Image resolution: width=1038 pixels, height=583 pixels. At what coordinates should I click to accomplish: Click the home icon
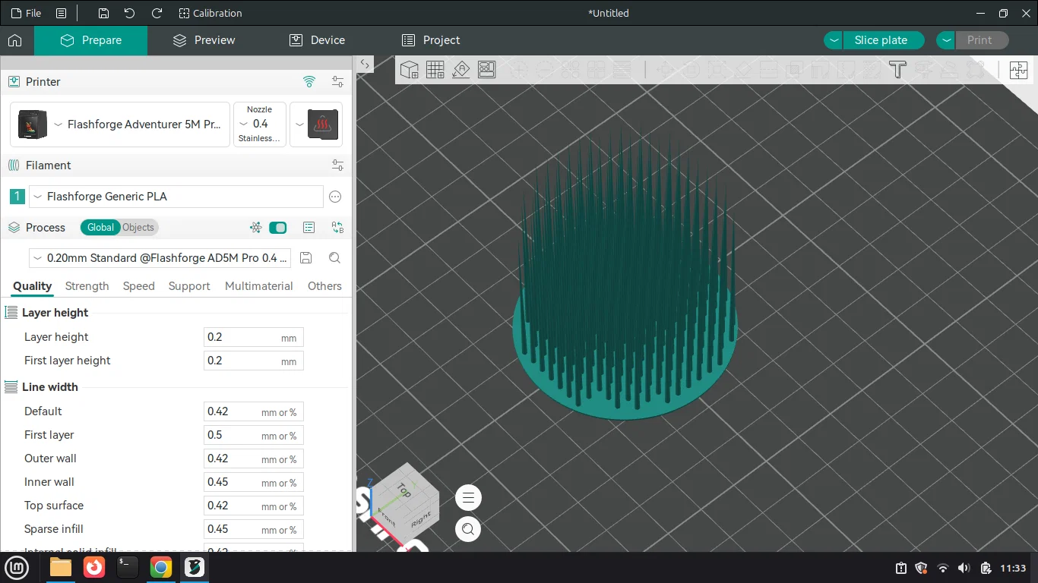click(x=15, y=40)
